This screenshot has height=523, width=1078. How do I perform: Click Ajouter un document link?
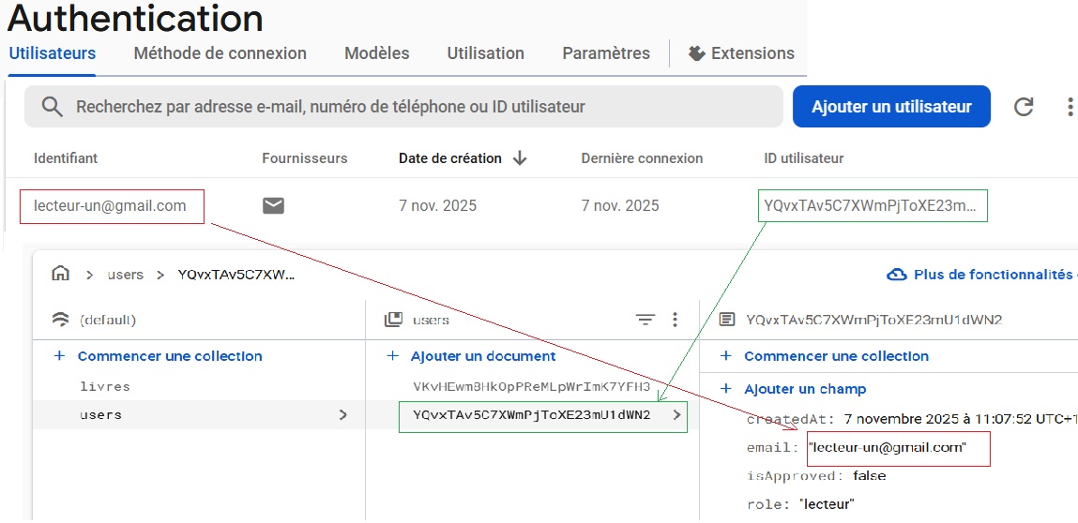tap(482, 356)
